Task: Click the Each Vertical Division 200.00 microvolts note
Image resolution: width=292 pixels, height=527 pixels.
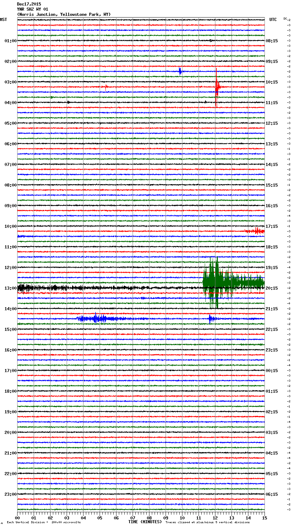Action: [x=44, y=523]
